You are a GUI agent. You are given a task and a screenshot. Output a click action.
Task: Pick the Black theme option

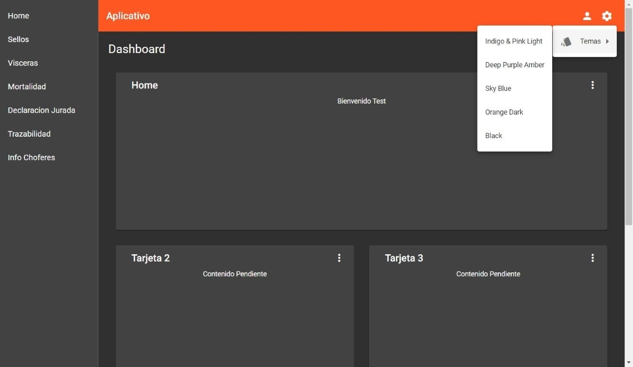pyautogui.click(x=493, y=136)
